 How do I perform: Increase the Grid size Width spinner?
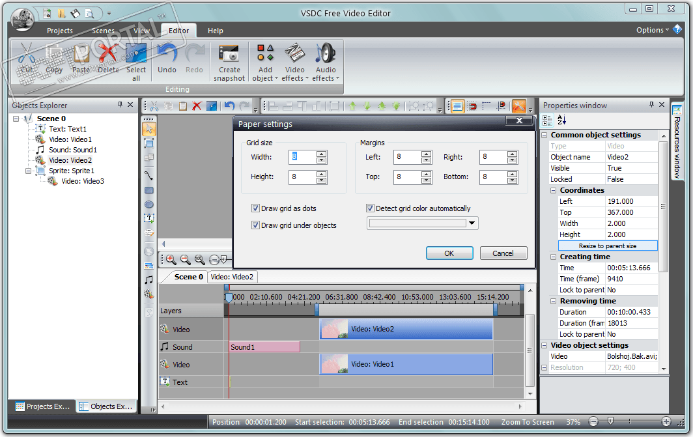322,154
